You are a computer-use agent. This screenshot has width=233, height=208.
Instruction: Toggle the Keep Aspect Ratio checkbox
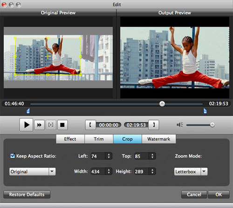pyautogui.click(x=13, y=156)
